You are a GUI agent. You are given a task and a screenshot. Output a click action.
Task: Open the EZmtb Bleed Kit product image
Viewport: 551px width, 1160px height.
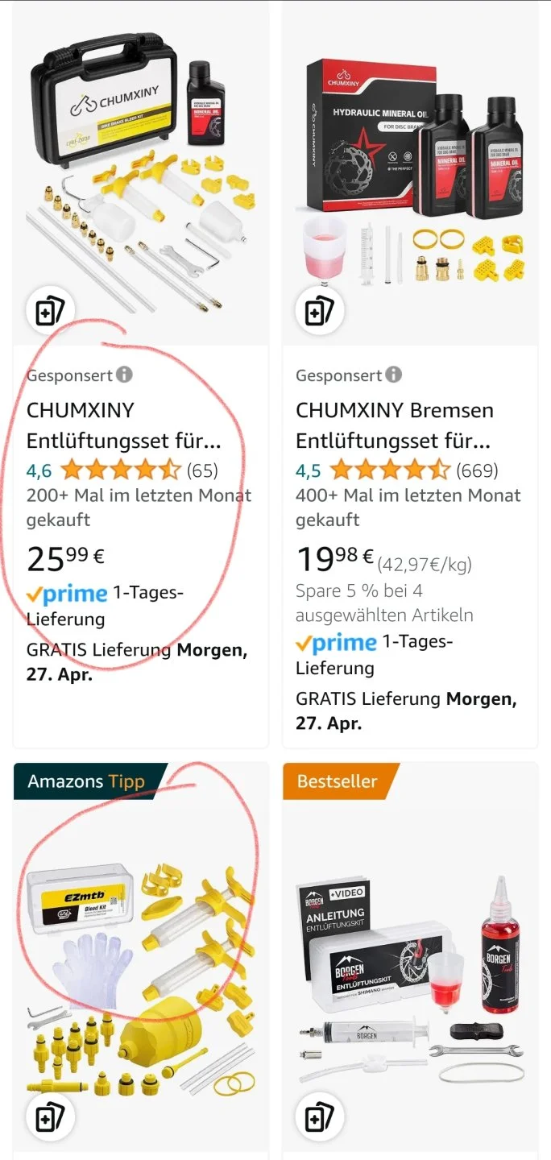coord(141,967)
